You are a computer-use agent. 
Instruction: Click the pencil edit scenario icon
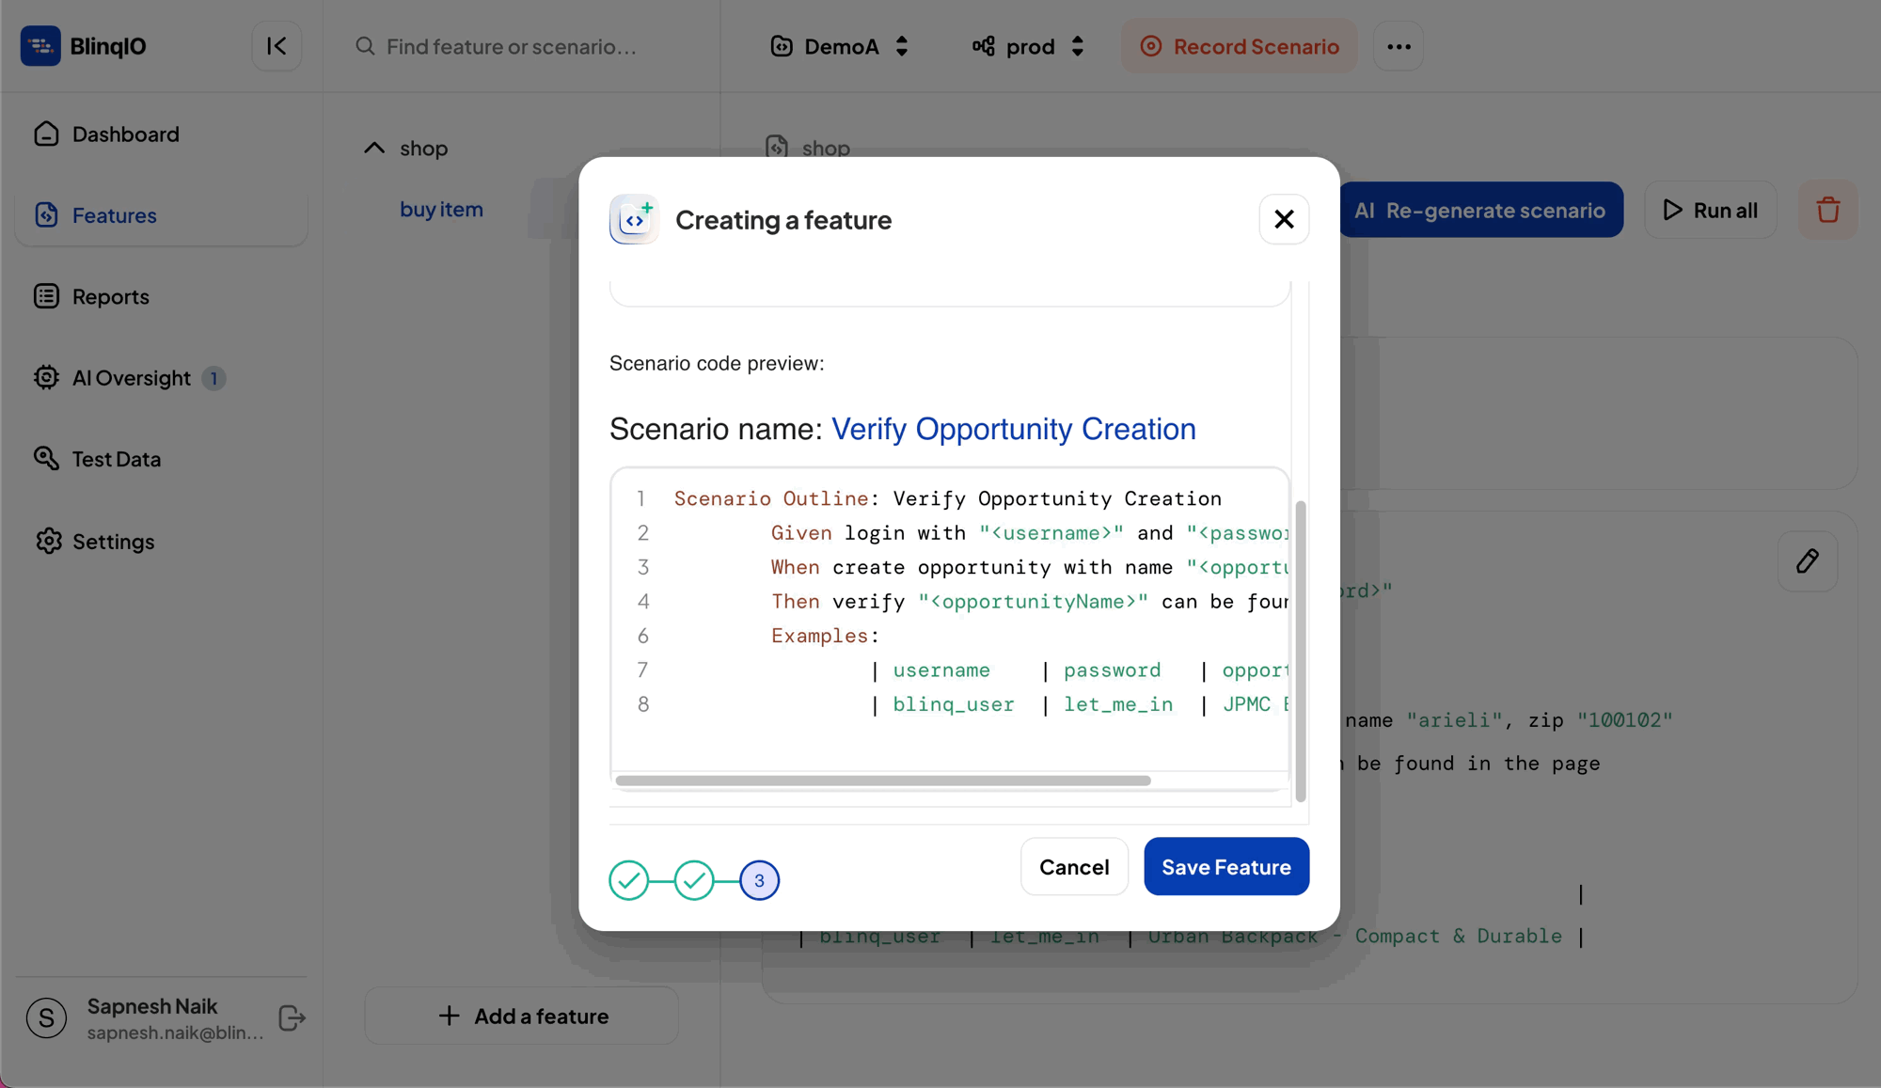[x=1807, y=561]
